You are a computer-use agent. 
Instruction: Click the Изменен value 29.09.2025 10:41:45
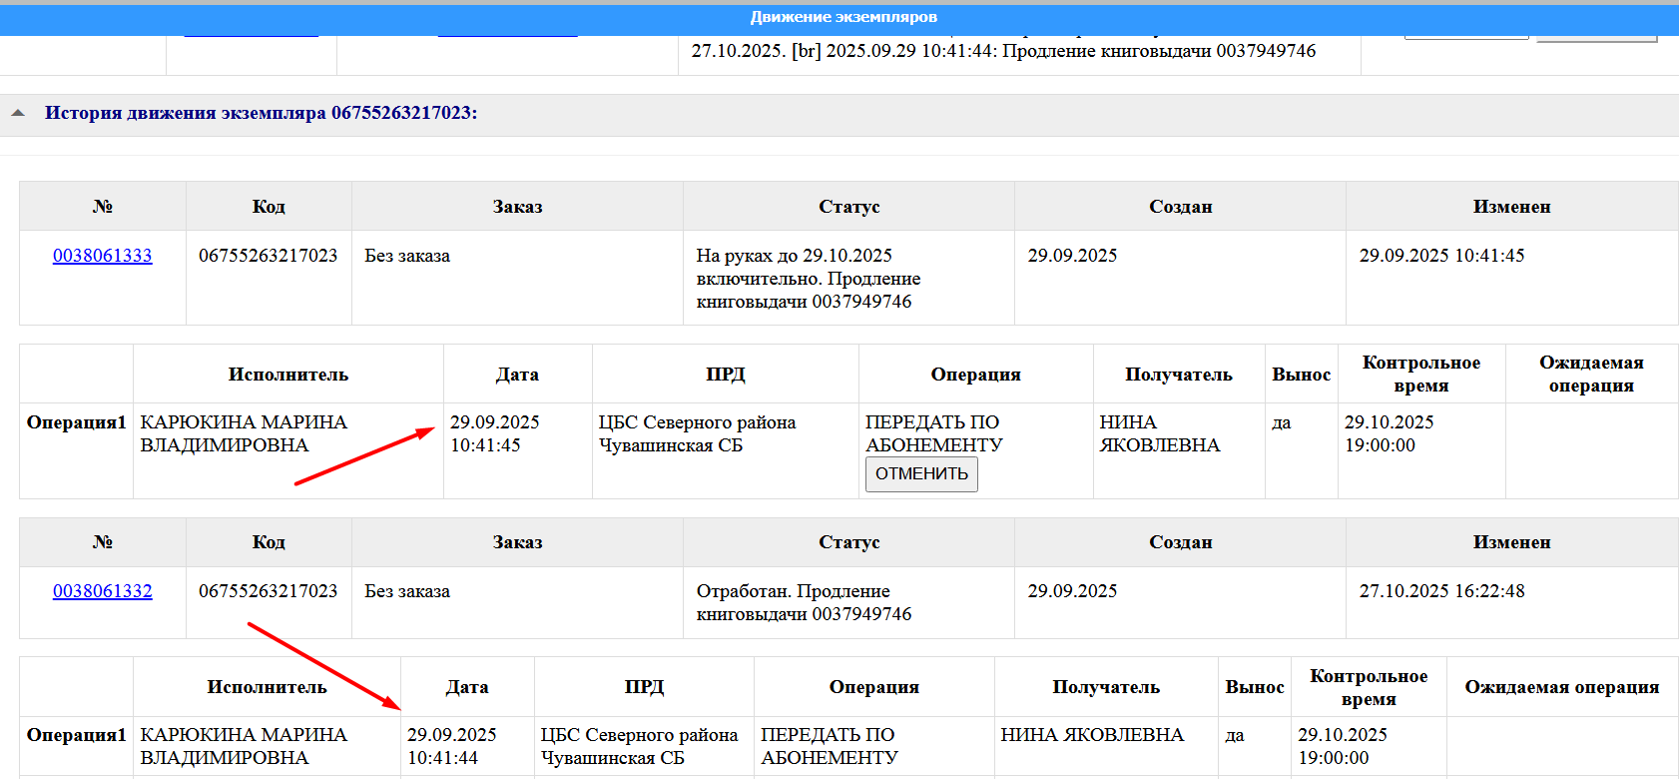point(1441,256)
